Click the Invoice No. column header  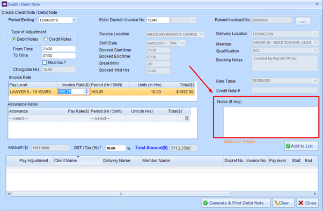[x=256, y=161]
